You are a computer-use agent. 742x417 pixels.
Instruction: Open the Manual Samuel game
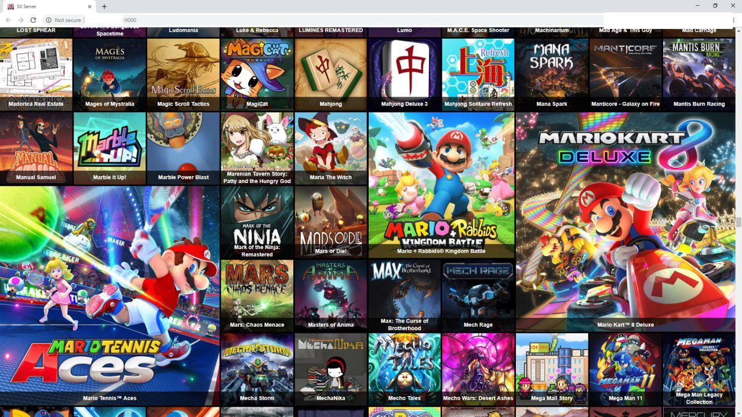[x=36, y=148]
